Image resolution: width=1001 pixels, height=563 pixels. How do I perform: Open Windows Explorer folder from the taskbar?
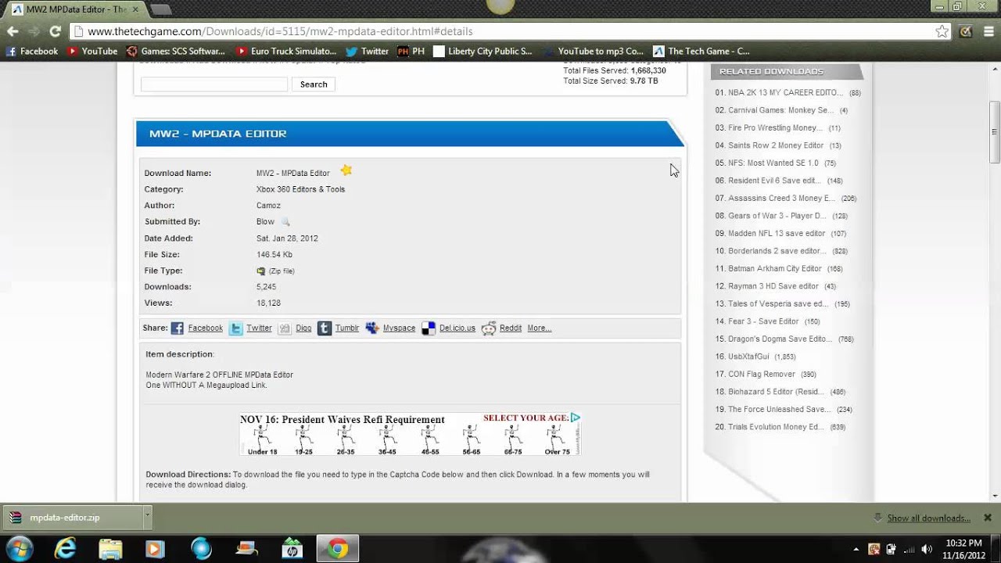[x=110, y=549]
